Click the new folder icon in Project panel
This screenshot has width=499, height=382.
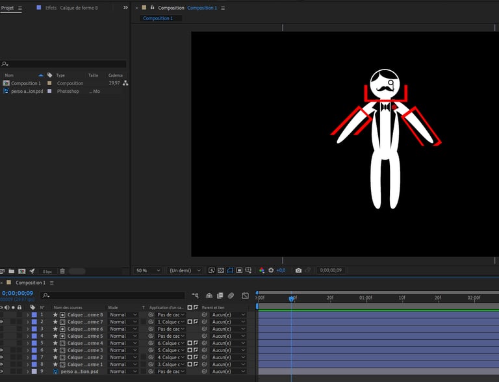pos(12,271)
